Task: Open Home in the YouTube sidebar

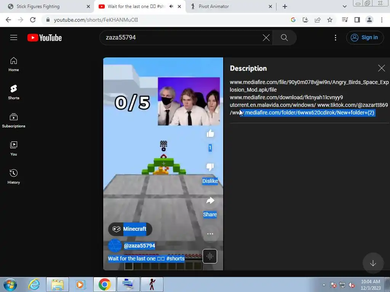Action: (x=14, y=64)
